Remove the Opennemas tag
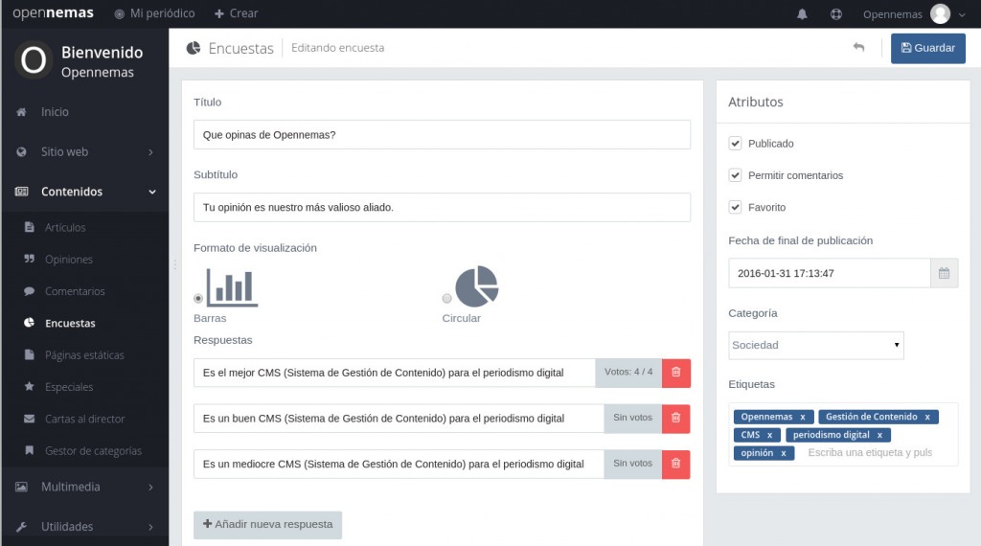981x546 pixels. point(803,417)
